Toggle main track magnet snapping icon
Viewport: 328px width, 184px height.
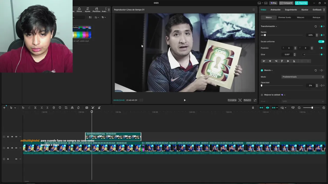261,108
